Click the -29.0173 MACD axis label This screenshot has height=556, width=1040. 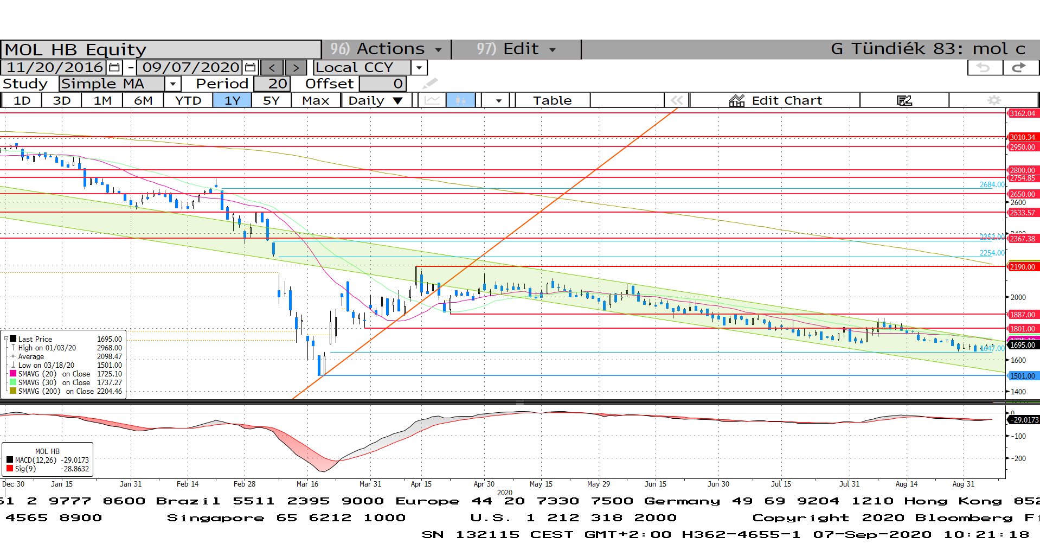1024,420
